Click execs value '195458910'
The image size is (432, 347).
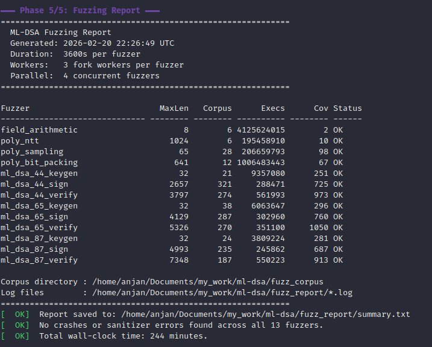[x=263, y=141]
